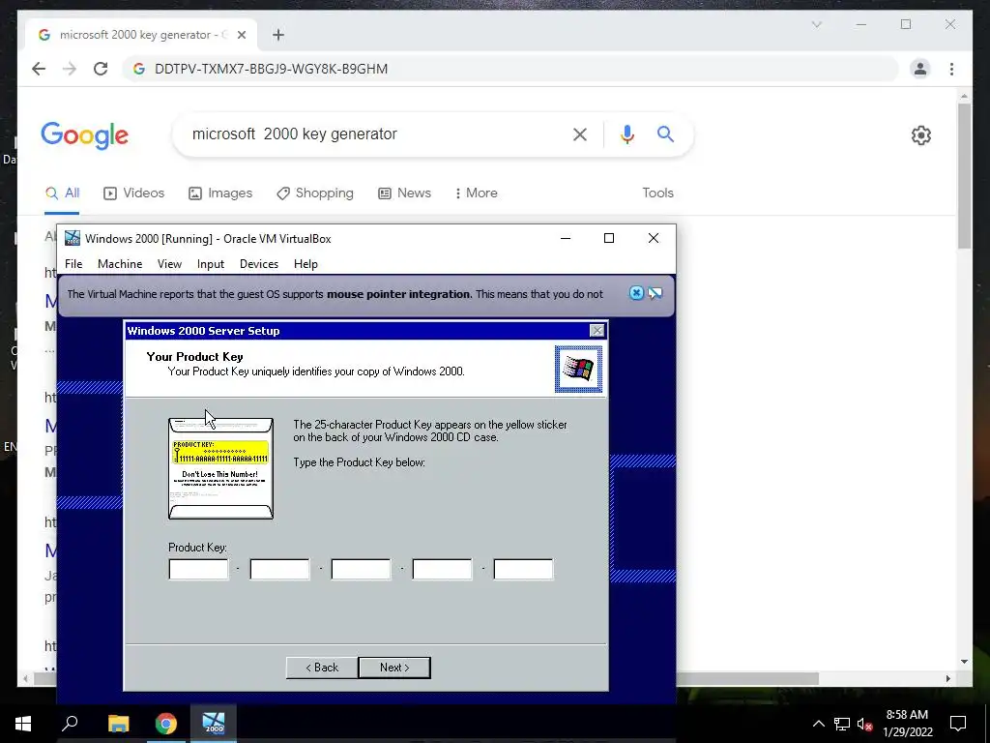
Task: Click the Windows logo in Setup header
Action: point(578,369)
